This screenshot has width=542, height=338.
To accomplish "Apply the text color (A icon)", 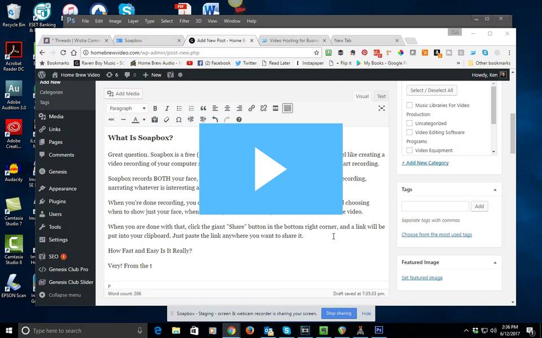I will tap(135, 119).
